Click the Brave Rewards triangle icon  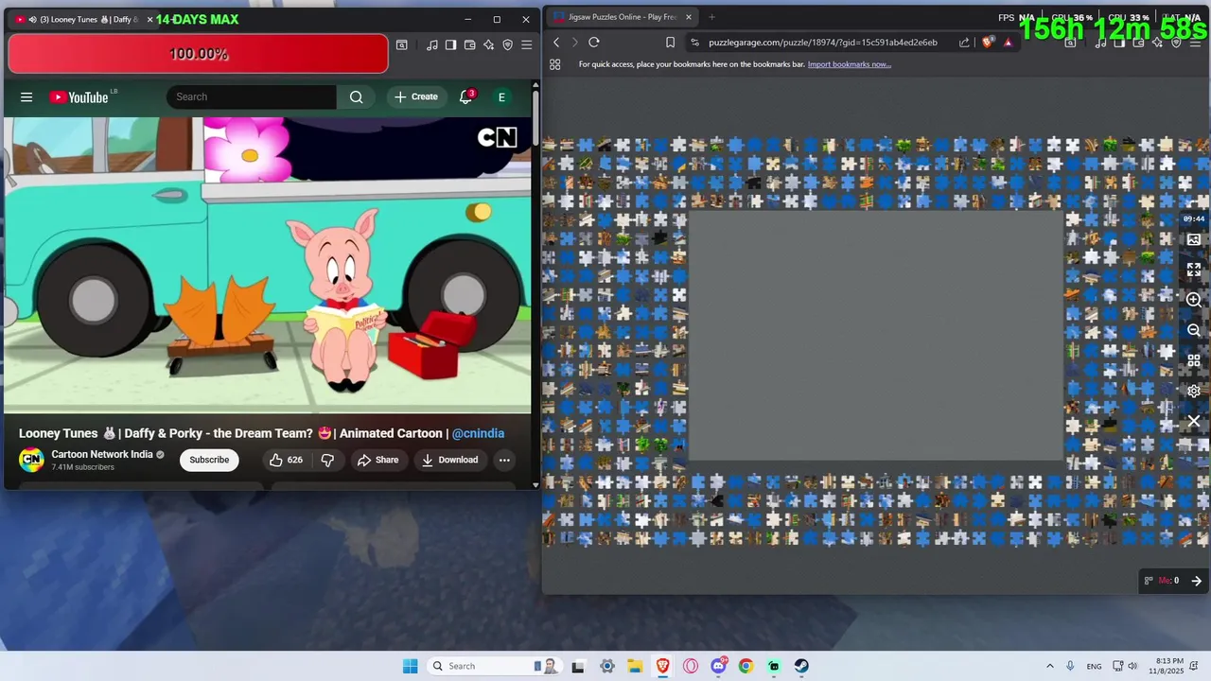1008,42
